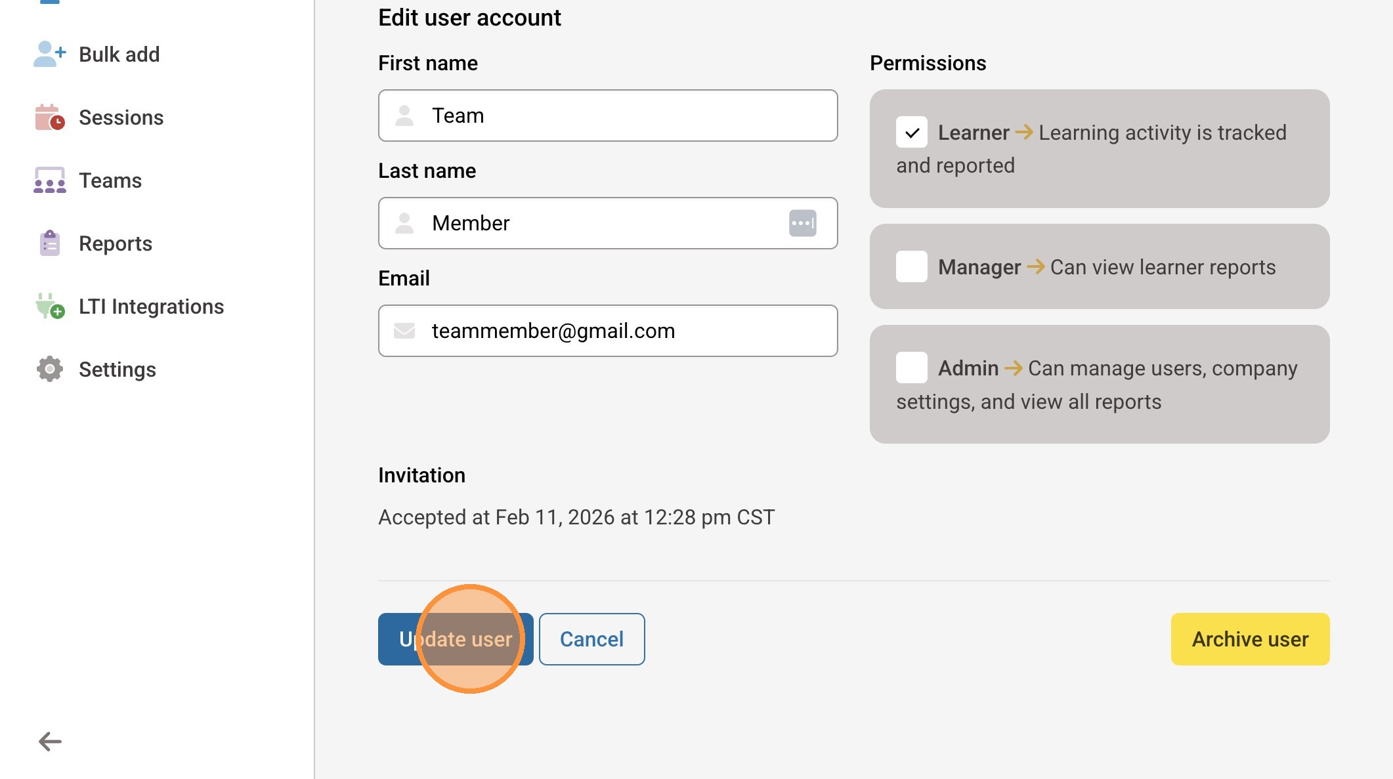Click the LTI Integrations plug icon
Image resolution: width=1393 pixels, height=779 pixels.
pos(49,306)
